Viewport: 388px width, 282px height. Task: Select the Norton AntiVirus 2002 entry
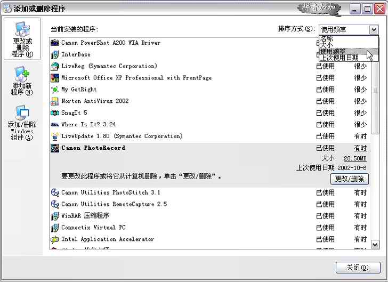pos(210,101)
